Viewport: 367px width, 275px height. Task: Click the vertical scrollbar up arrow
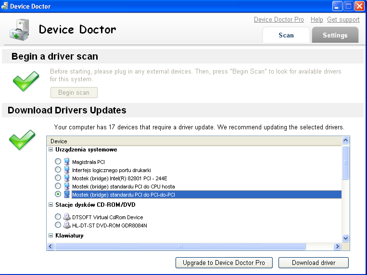click(x=345, y=140)
